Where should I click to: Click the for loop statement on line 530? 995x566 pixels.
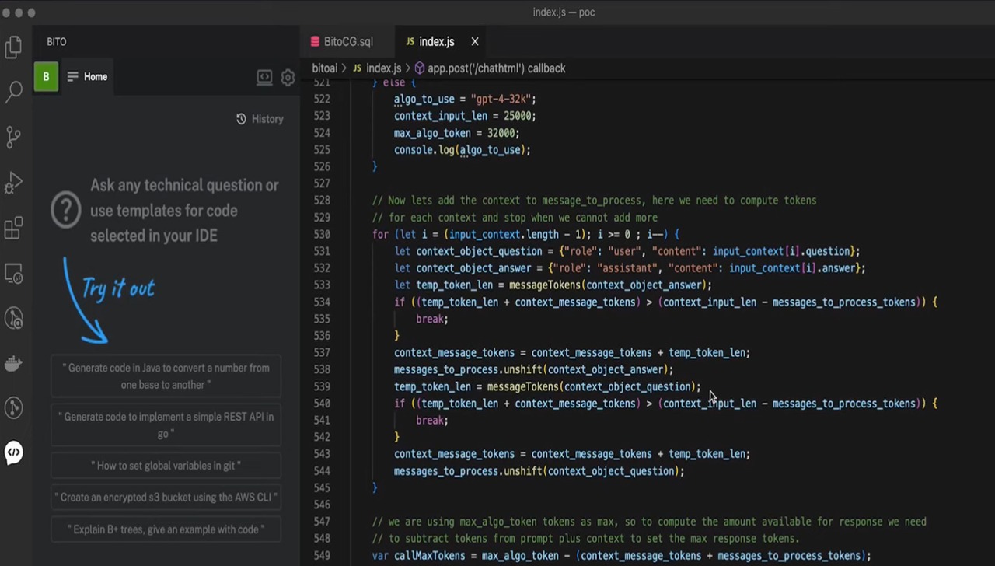point(525,234)
